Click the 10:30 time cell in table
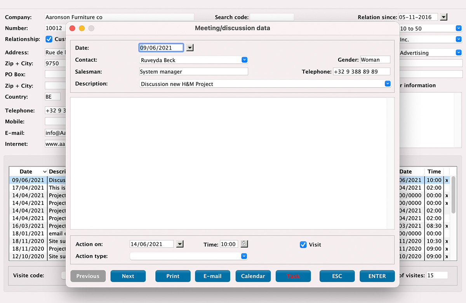This screenshot has width=466, height=303. click(x=434, y=241)
